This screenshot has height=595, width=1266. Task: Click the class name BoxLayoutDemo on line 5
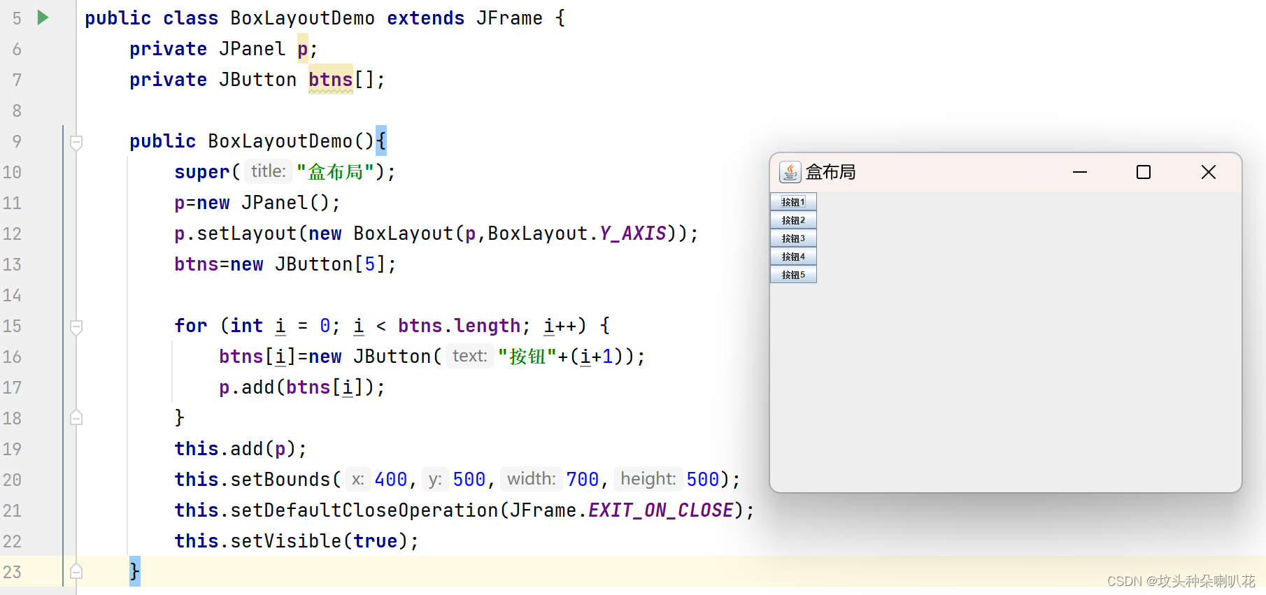tap(303, 18)
